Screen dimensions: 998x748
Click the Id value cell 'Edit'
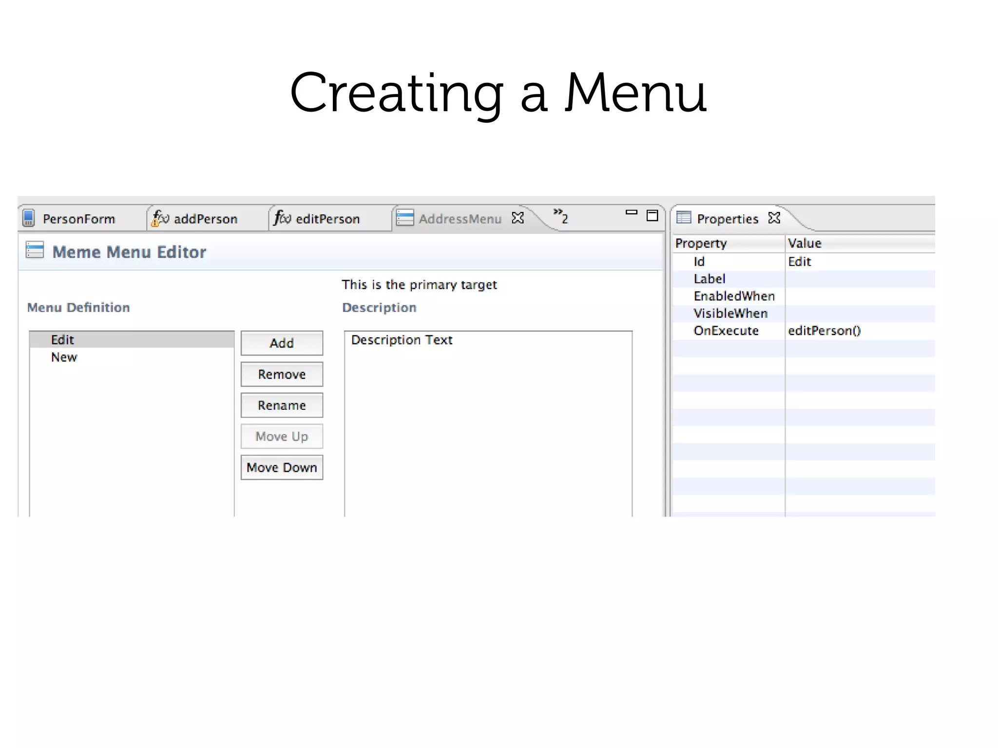(860, 262)
